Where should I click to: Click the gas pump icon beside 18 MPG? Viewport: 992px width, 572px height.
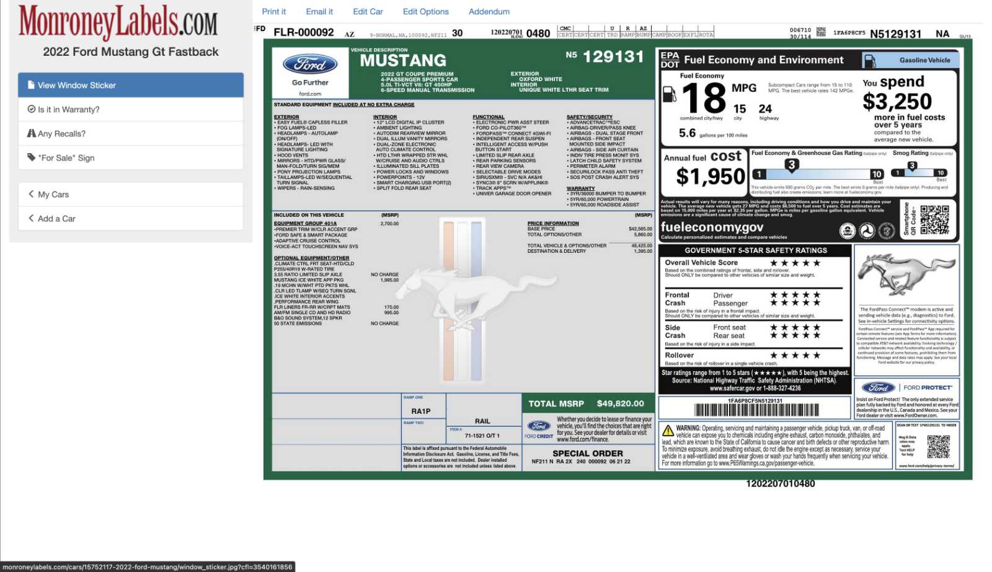point(670,95)
